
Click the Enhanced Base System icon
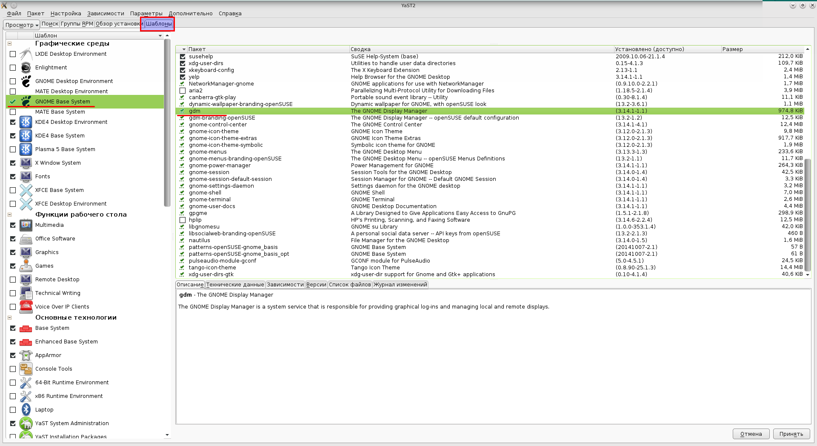click(26, 342)
